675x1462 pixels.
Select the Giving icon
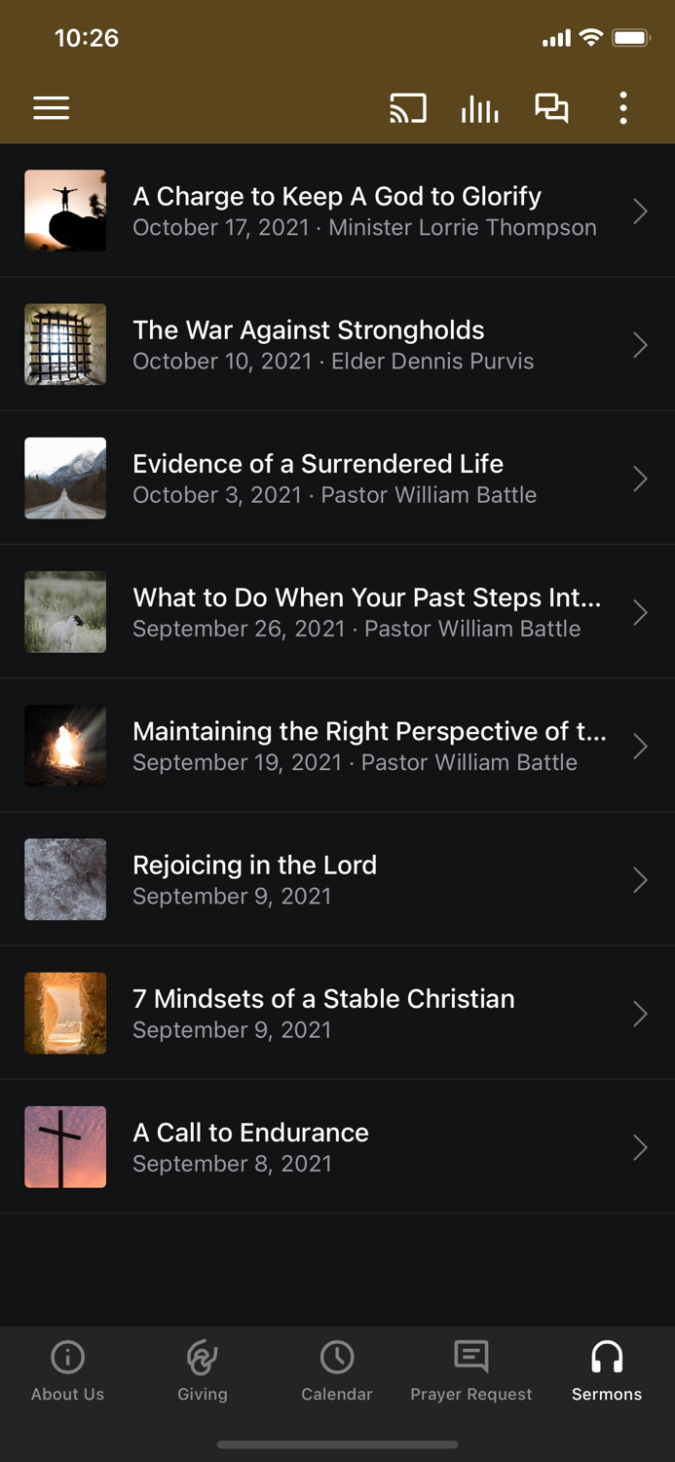pyautogui.click(x=202, y=1356)
